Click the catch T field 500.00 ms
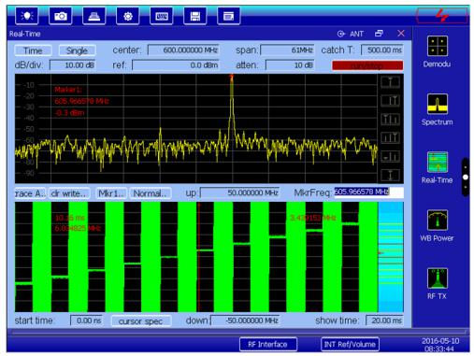This screenshot has width=474, height=356. click(x=382, y=50)
